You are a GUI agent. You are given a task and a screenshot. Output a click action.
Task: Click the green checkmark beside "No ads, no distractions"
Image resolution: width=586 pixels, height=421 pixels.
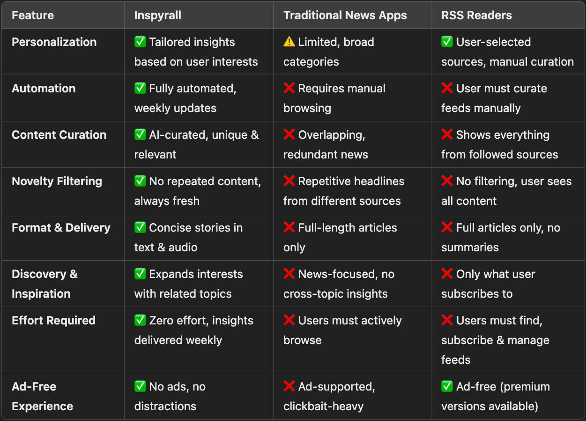[x=140, y=386]
